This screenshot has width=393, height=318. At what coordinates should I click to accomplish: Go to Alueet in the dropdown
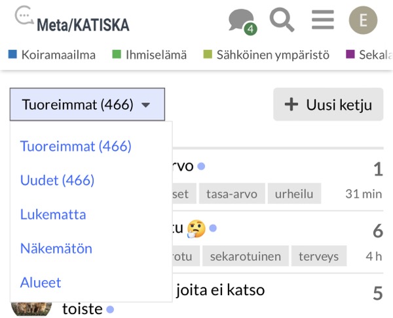41,282
